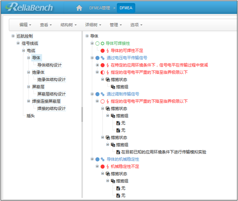238x201 pixels.
Task: Click document icon of 在目前已知的应用环境条件下进行传输模拟实验
Action: coord(118,152)
